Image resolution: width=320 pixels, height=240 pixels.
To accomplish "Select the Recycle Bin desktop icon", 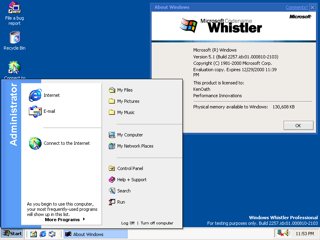I will (14, 40).
